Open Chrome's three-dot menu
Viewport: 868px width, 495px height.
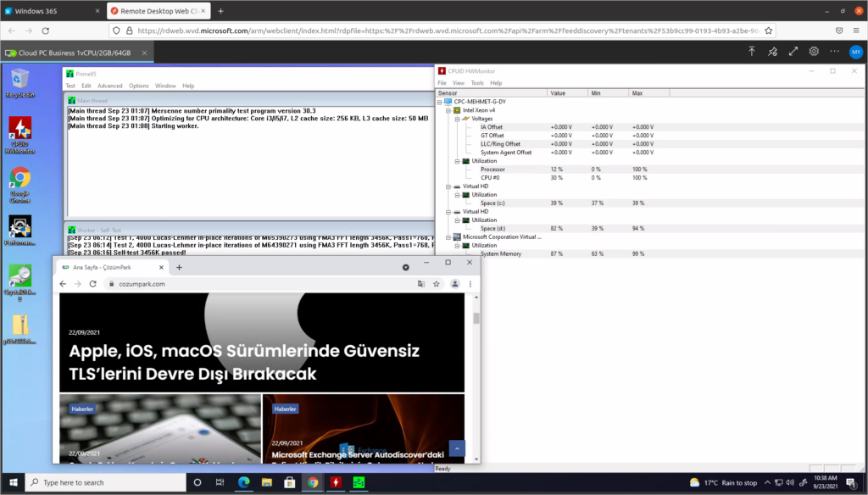point(470,284)
